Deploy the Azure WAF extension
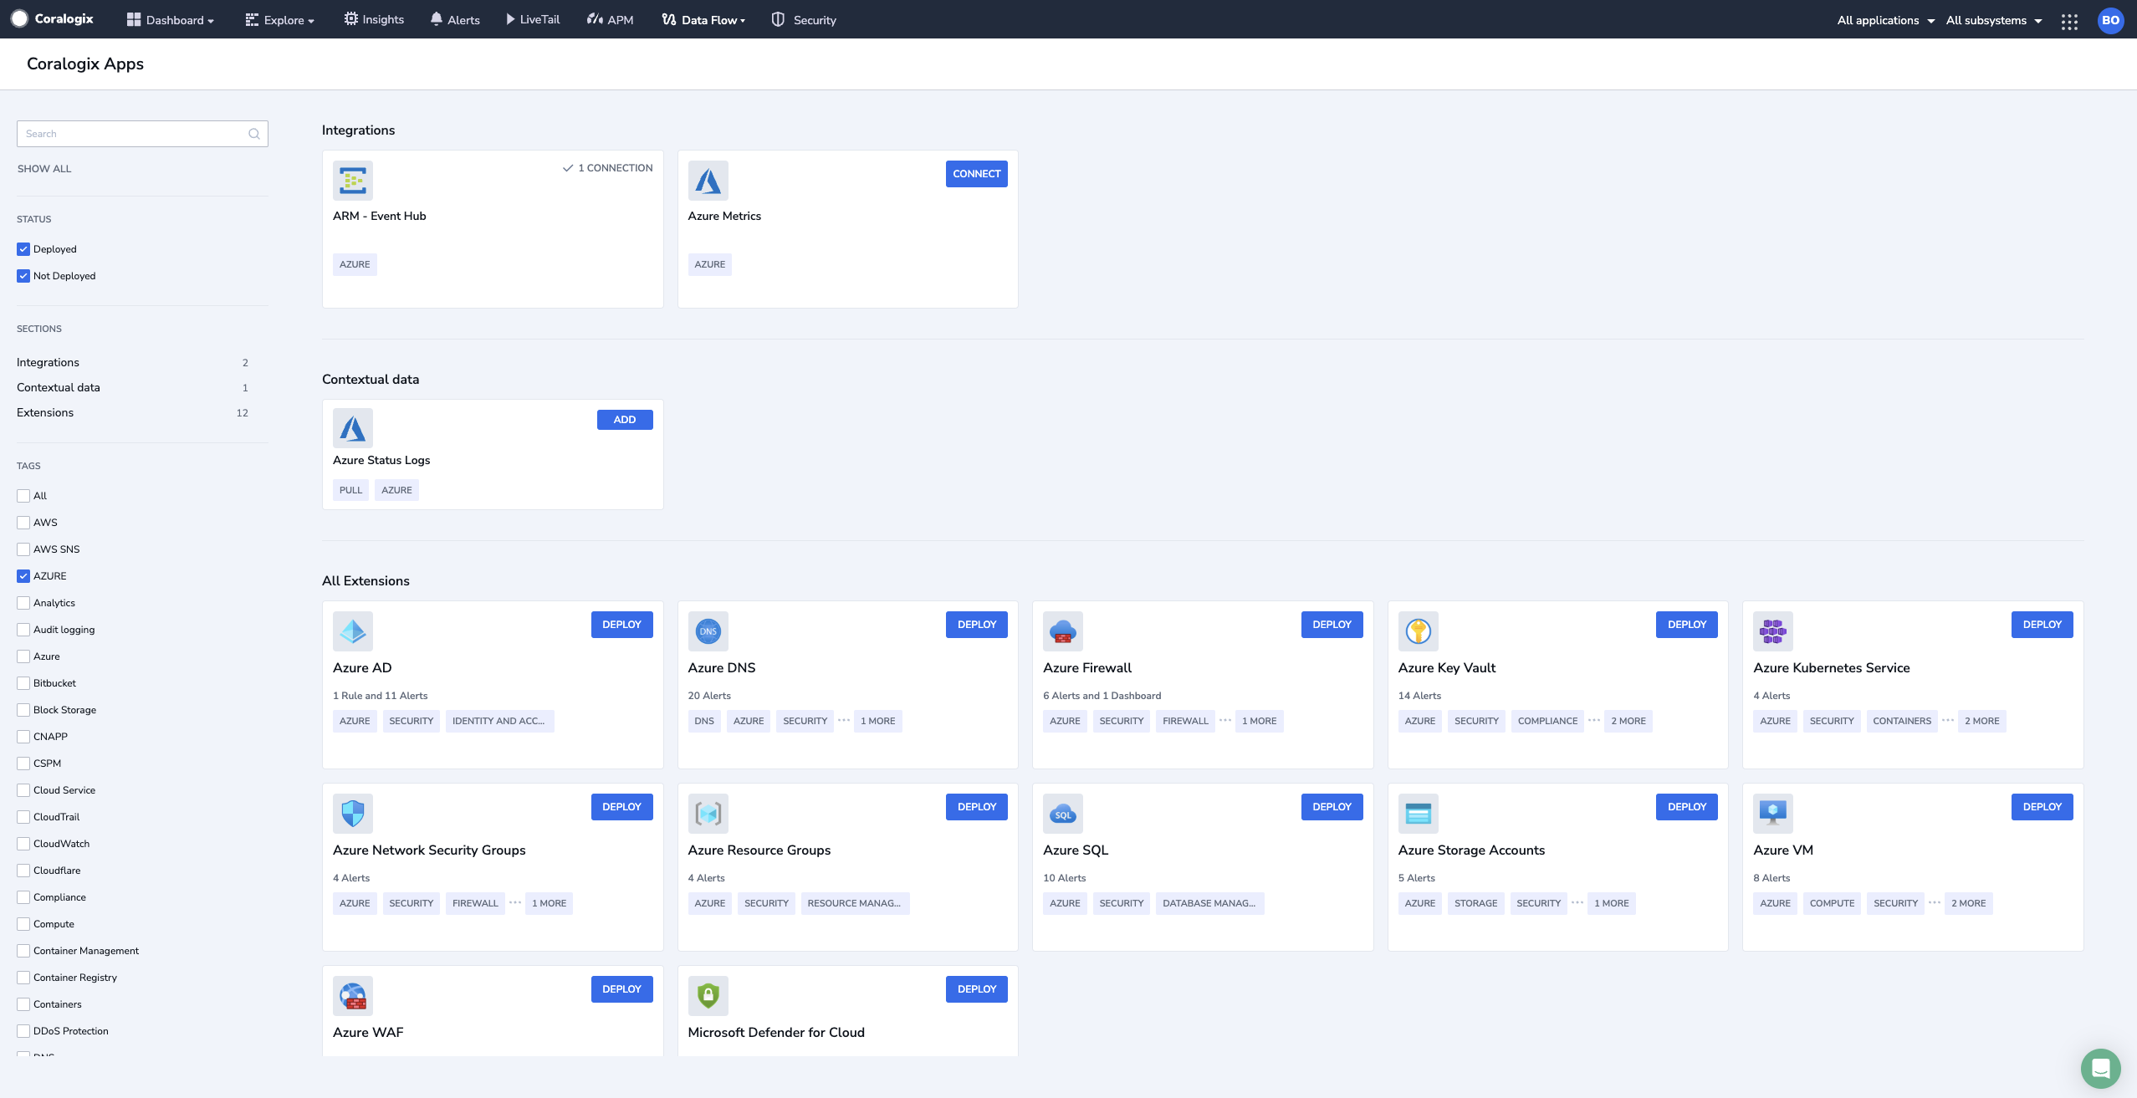The width and height of the screenshot is (2137, 1098). (621, 989)
